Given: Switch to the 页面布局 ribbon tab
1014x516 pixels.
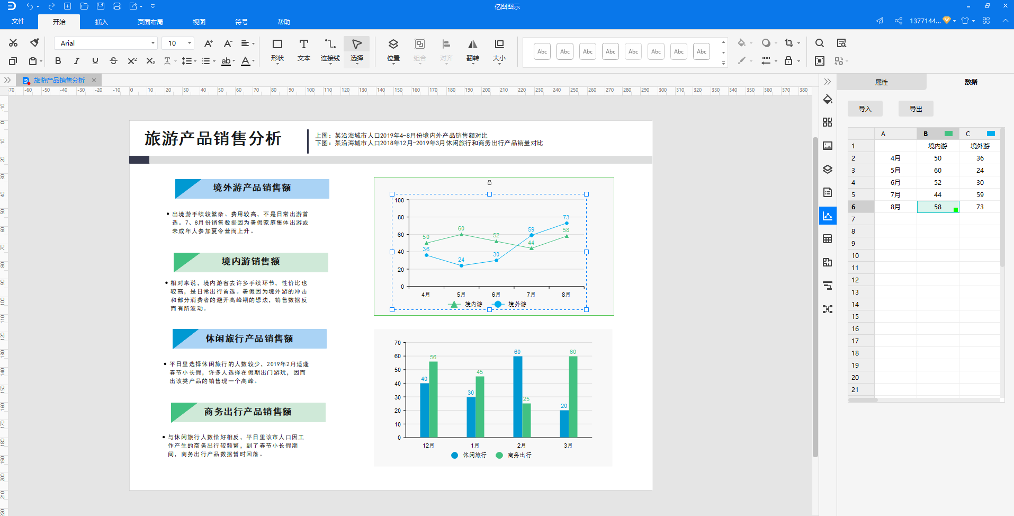Looking at the screenshot, I should 150,22.
